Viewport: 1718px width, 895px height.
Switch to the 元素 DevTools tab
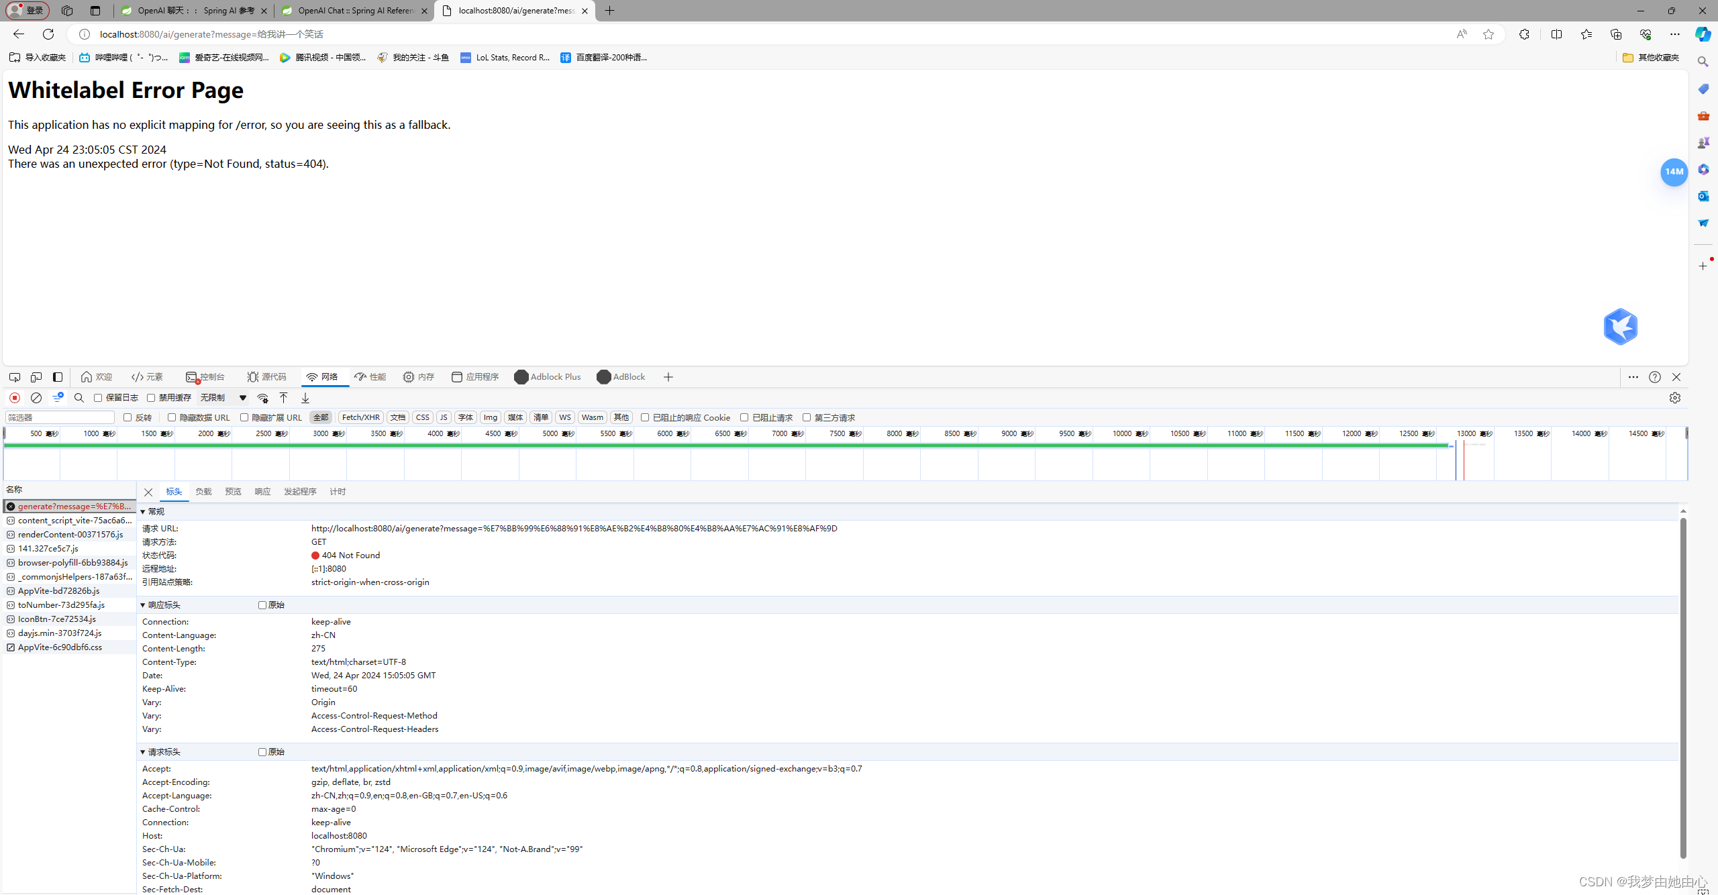(148, 377)
